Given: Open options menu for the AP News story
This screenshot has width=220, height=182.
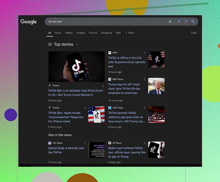Looking at the screenshot, I should tap(145, 143).
